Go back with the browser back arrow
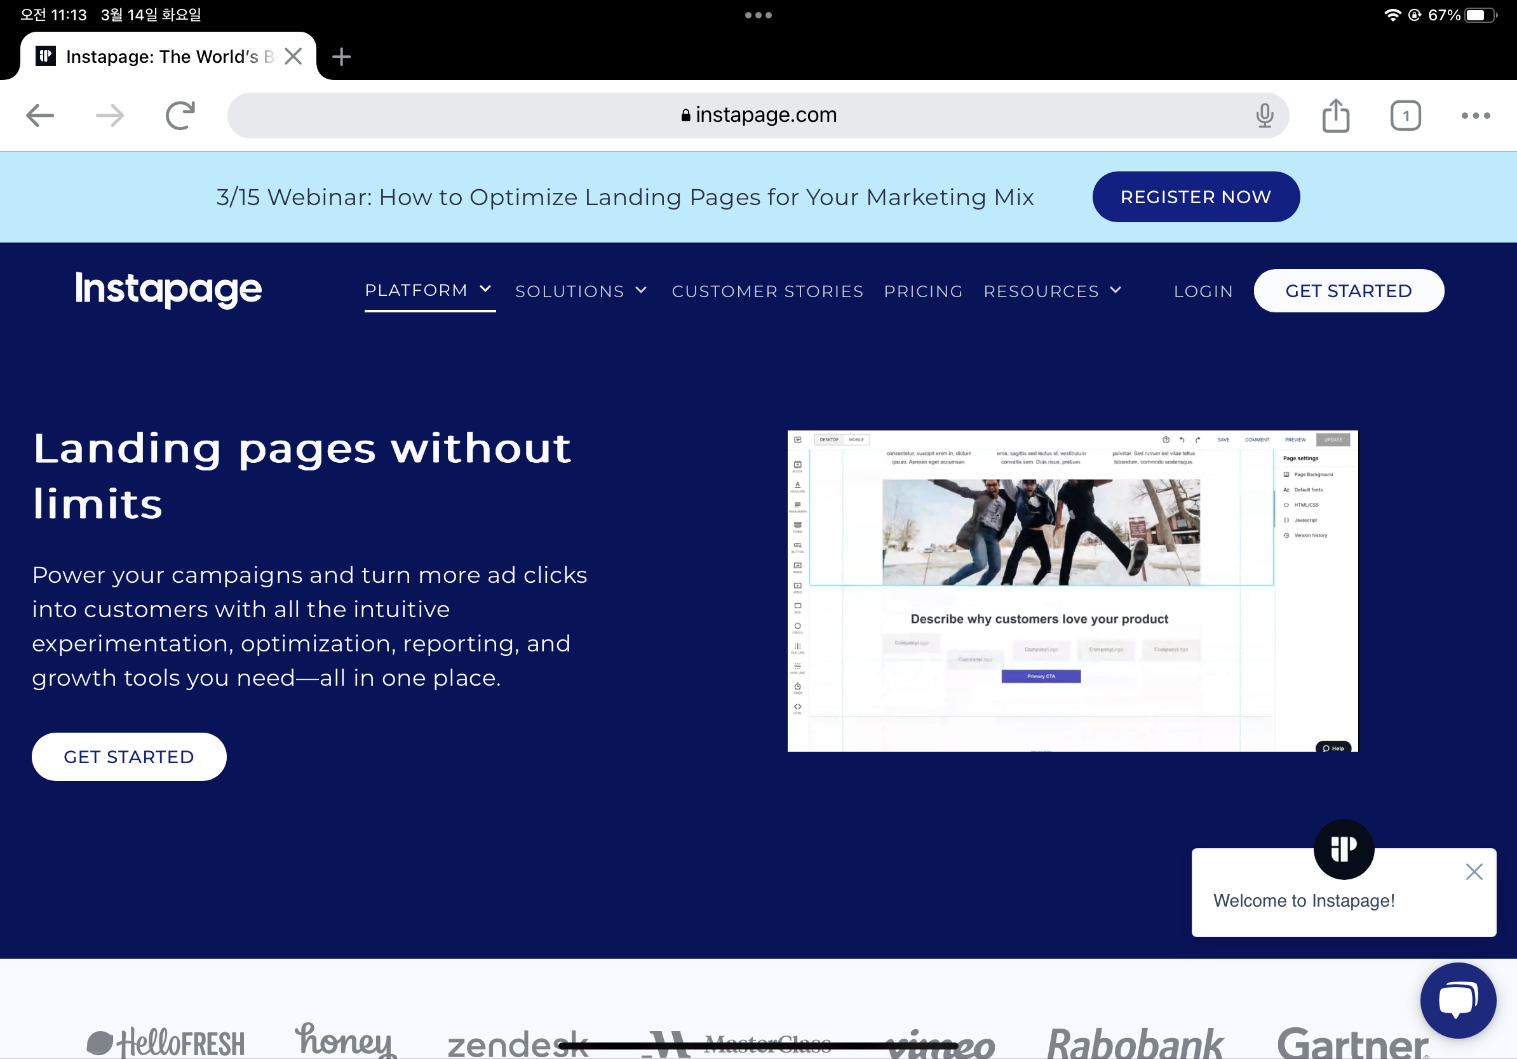Screen dimensions: 1517x1059 39,116
